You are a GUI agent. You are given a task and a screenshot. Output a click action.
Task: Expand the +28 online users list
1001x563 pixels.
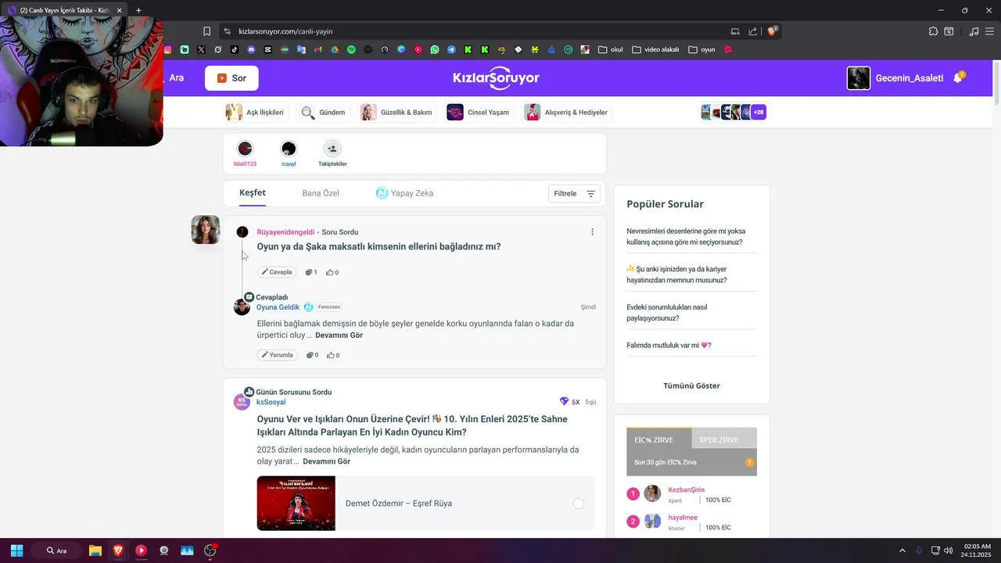[x=759, y=113]
